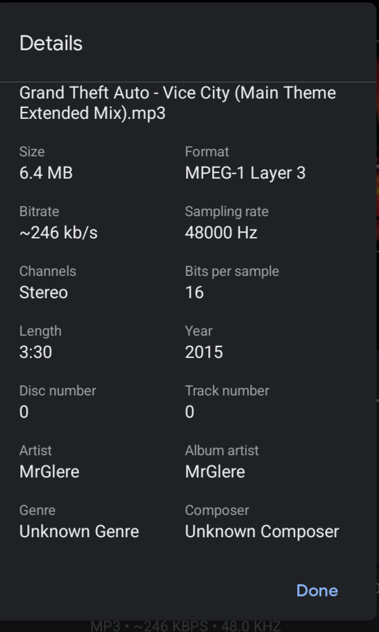Select the Bits per sample value 16
This screenshot has height=632, width=379.
(190, 292)
